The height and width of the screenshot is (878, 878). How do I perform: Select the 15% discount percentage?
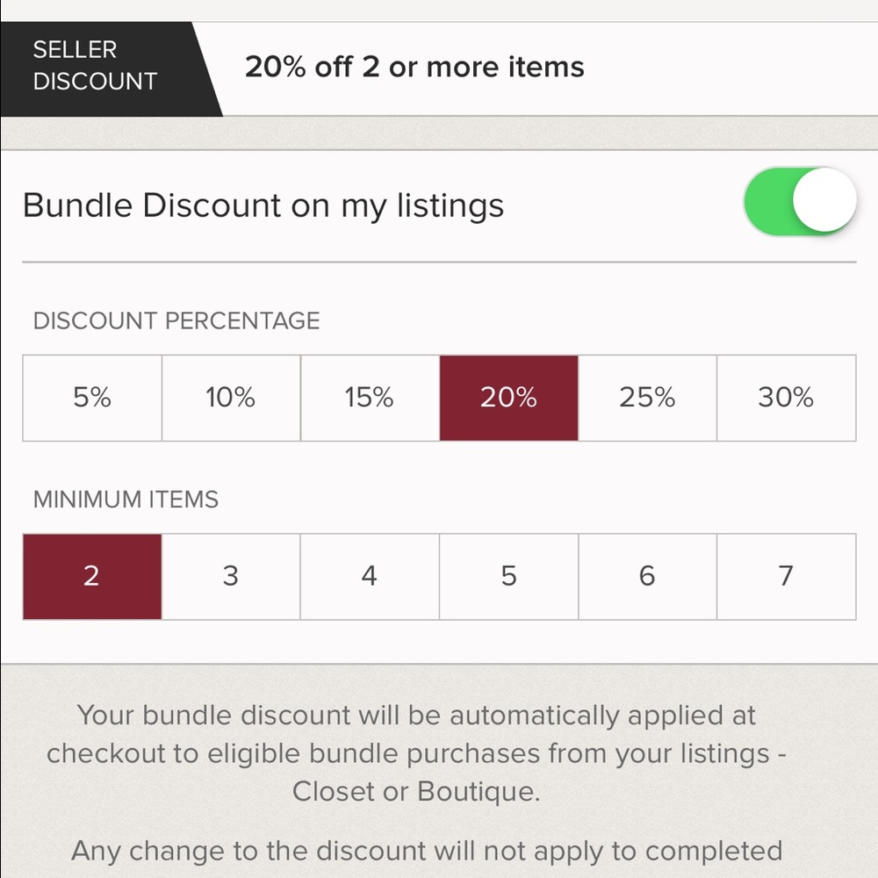click(x=369, y=397)
